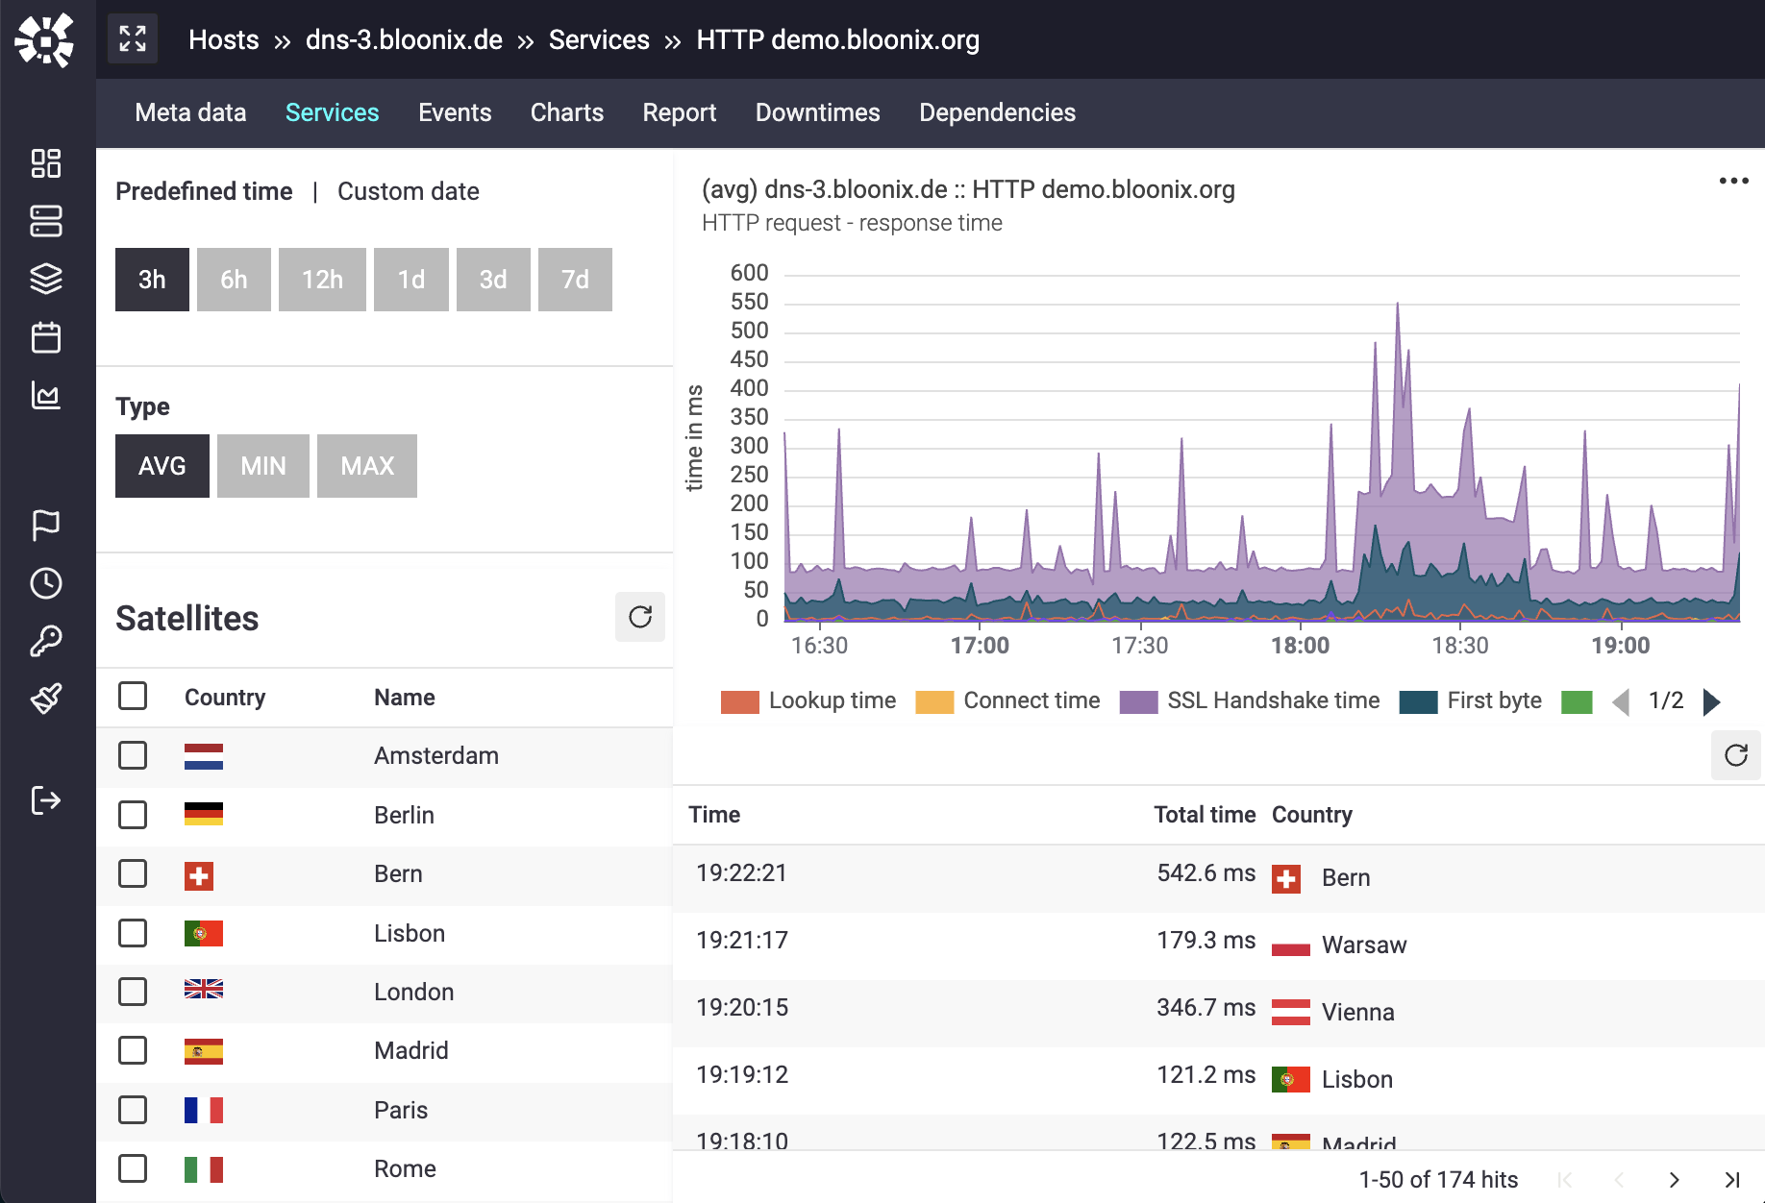Sort results by Time column header
The width and height of the screenshot is (1765, 1203).
(714, 815)
